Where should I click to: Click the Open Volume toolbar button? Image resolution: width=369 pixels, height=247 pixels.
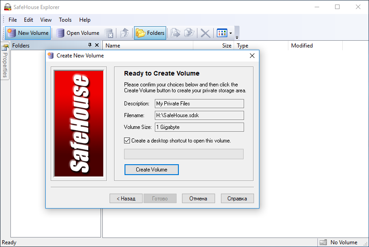(x=78, y=33)
